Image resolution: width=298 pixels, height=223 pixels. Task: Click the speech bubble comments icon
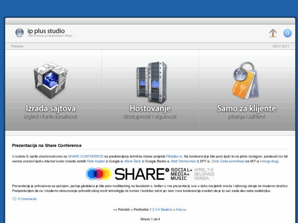tap(14, 199)
